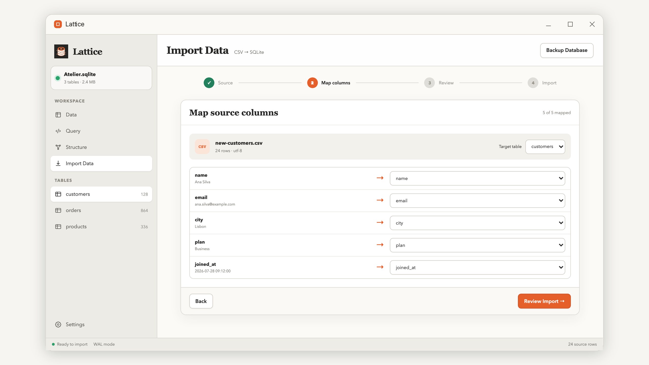The image size is (649, 365).
Task: Click the Source step label
Action: [225, 83]
